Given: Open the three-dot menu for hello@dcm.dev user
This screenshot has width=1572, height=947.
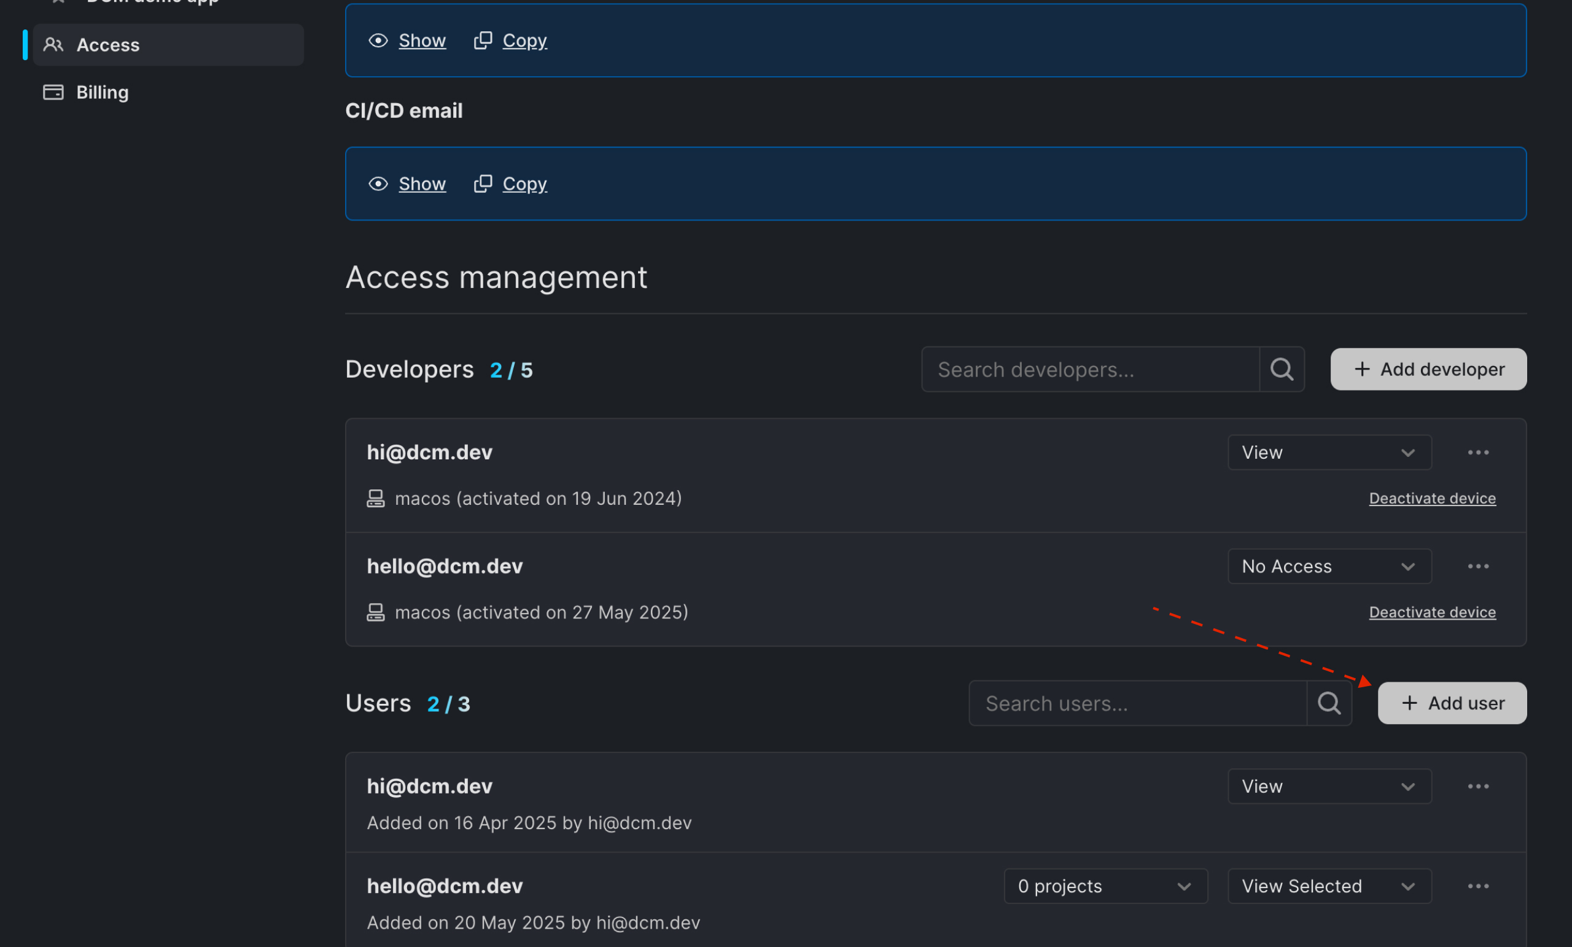Looking at the screenshot, I should click(1479, 886).
